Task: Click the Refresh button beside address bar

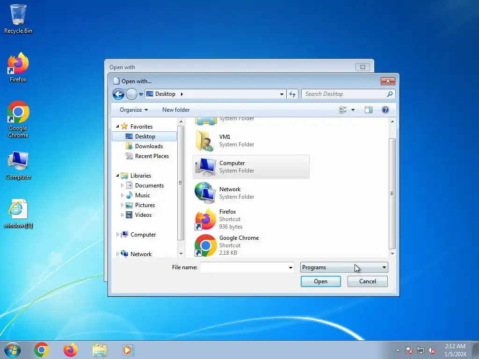Action: click(x=292, y=94)
